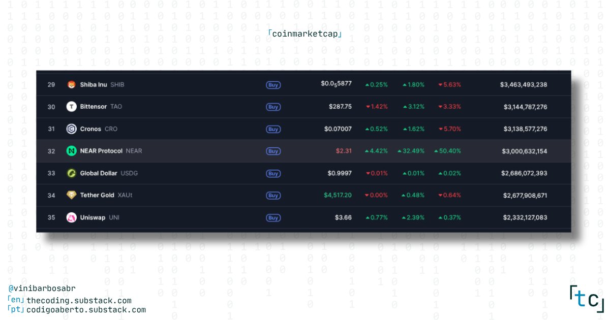Open Uniswap UNI coin name
Image resolution: width=610 pixels, height=320 pixels.
tap(100, 217)
